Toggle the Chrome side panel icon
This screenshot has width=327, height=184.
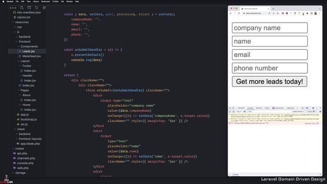pos(311,13)
